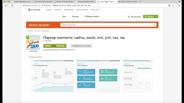Expand the 'Каталог решений' dropdown
The image size is (184, 103).
point(40,25)
